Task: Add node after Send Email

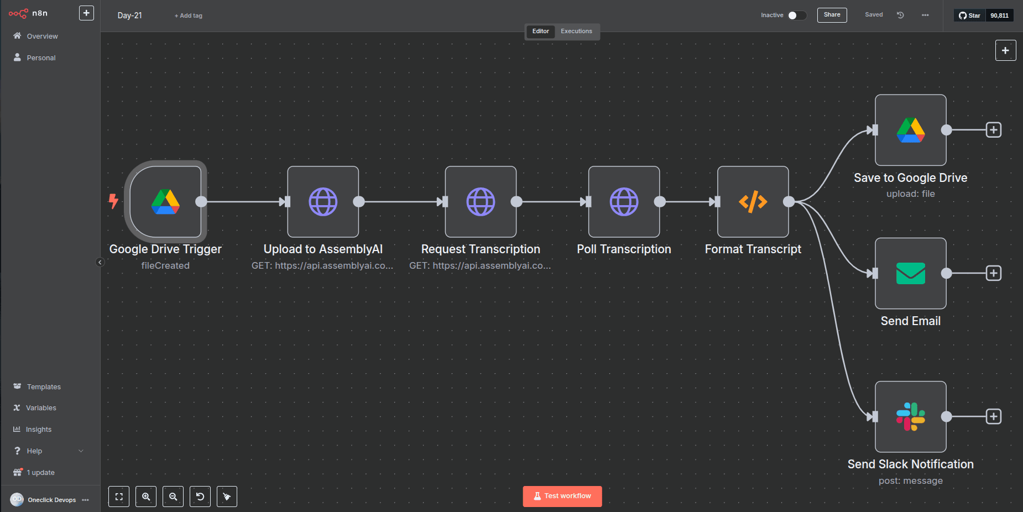Action: pyautogui.click(x=994, y=273)
